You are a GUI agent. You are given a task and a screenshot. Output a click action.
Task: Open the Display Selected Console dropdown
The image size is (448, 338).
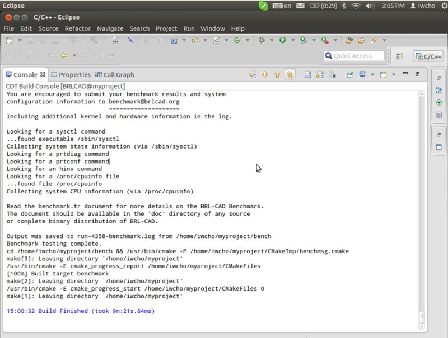372,74
